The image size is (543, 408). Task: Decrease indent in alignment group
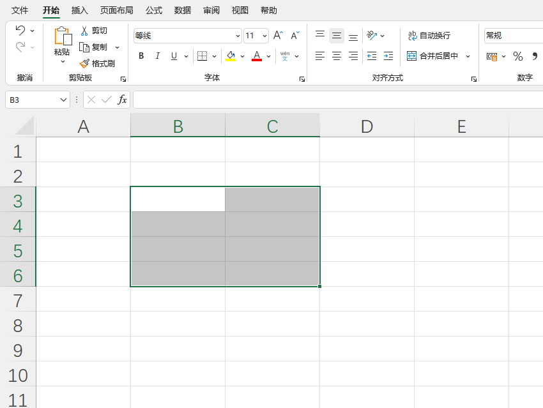[372, 56]
